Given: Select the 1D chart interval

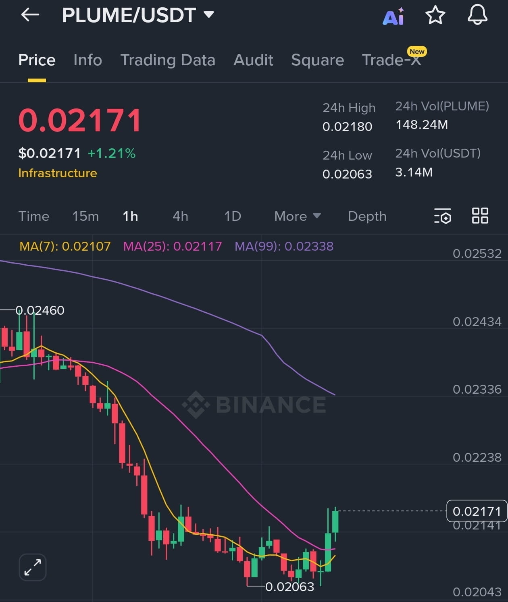Looking at the screenshot, I should (x=233, y=216).
